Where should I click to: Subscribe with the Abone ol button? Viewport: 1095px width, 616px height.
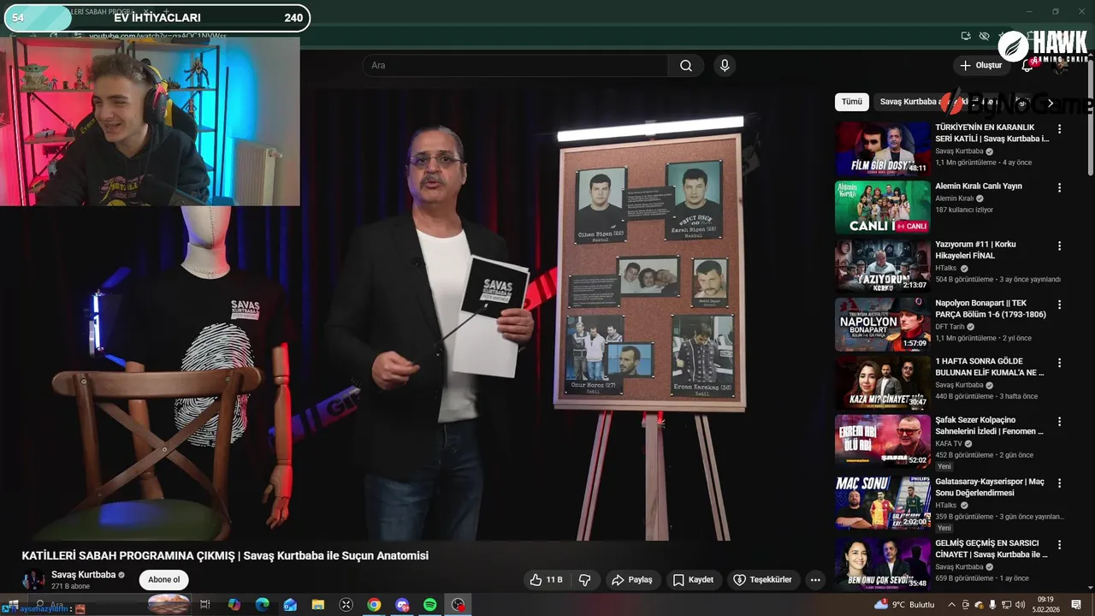tap(164, 580)
